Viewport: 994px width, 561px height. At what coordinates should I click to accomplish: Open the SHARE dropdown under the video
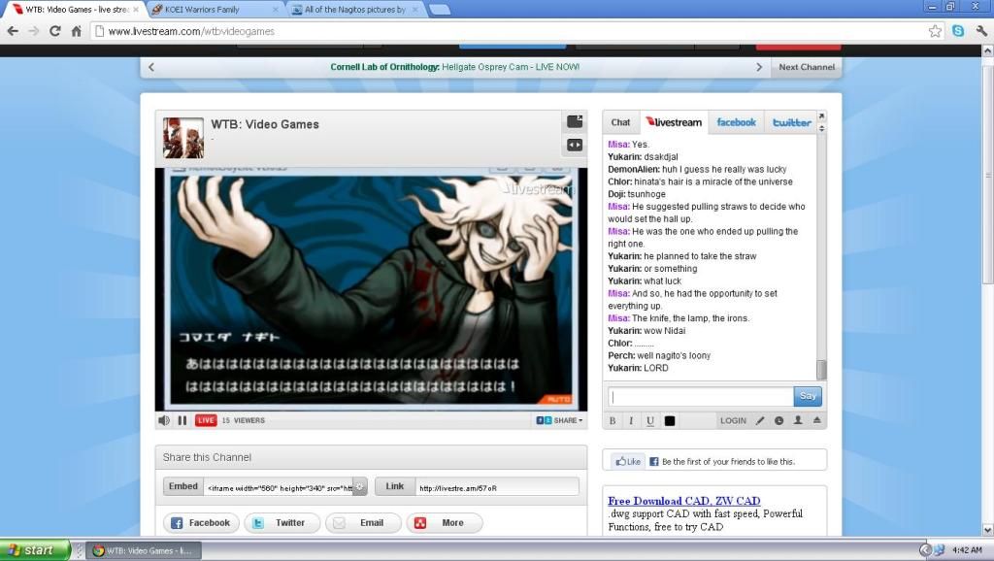560,420
